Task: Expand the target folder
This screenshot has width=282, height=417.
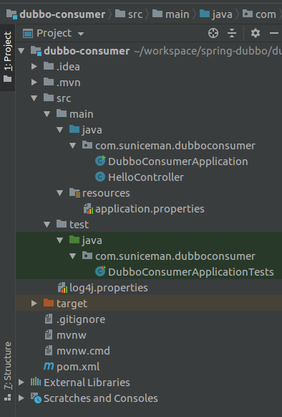Action: point(34,303)
